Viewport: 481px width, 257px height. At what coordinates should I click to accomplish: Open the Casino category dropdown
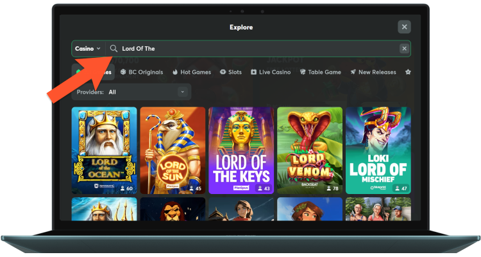pyautogui.click(x=89, y=49)
